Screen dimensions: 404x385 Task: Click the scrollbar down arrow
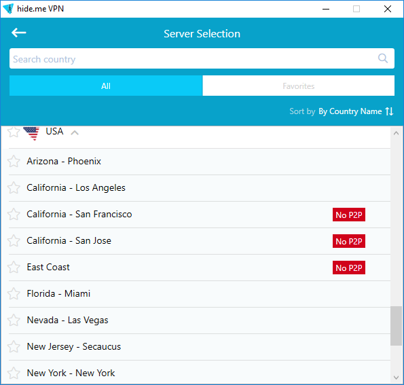pos(397,378)
